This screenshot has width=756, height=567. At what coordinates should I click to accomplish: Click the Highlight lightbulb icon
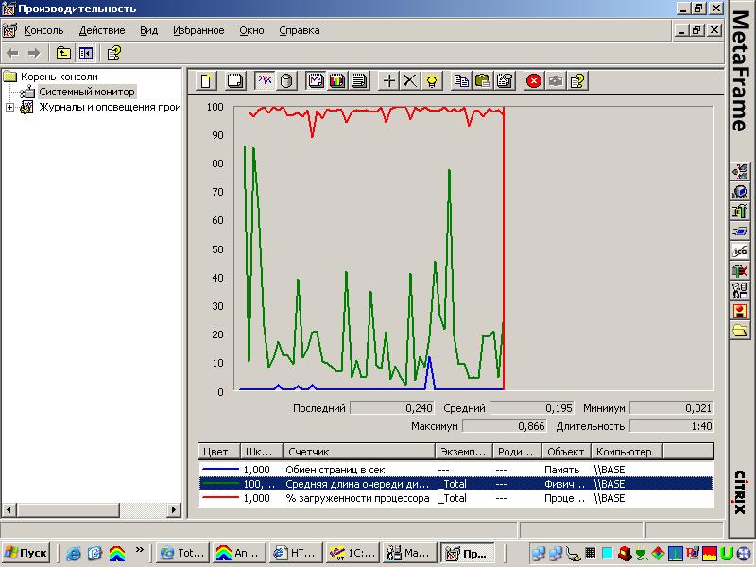click(431, 81)
